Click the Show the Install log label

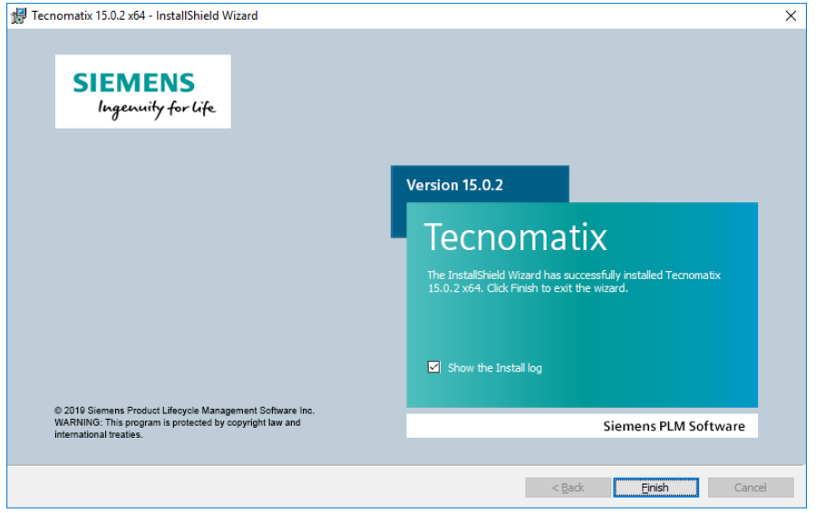[x=495, y=368]
